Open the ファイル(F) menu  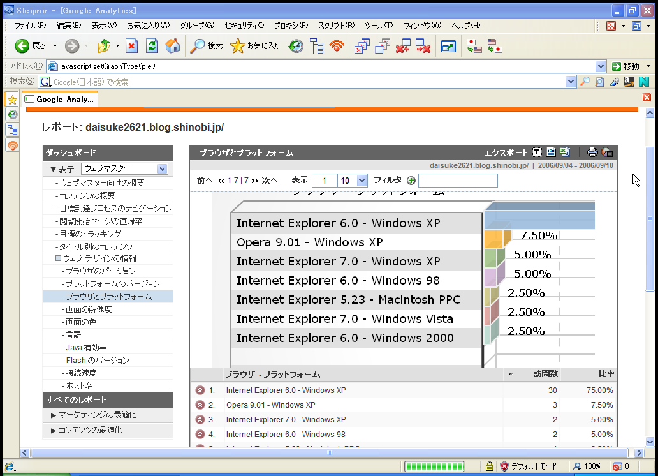[30, 26]
